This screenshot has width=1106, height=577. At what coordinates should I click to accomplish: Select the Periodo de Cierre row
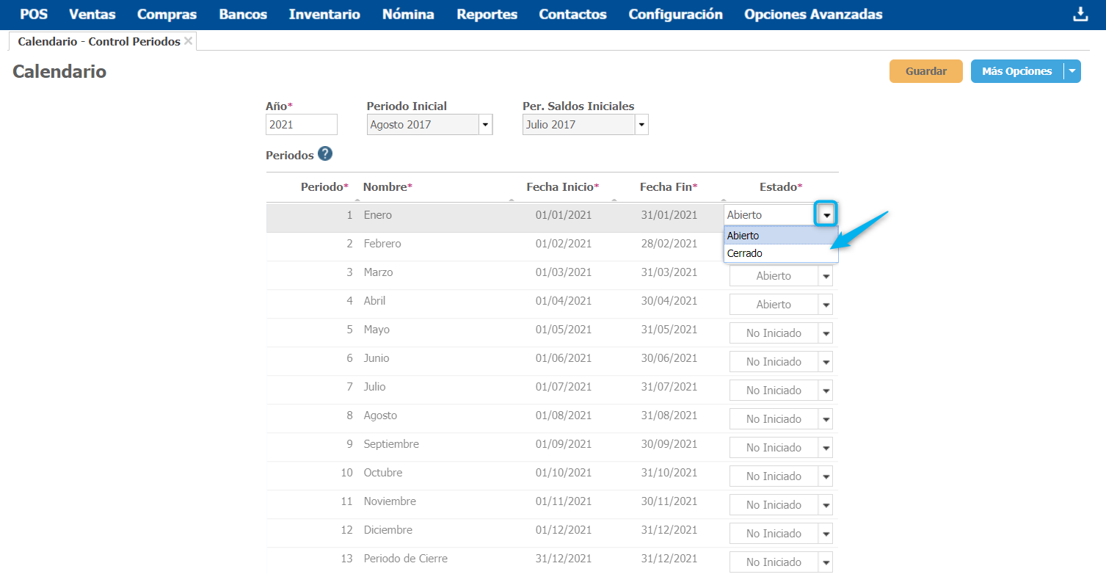405,559
